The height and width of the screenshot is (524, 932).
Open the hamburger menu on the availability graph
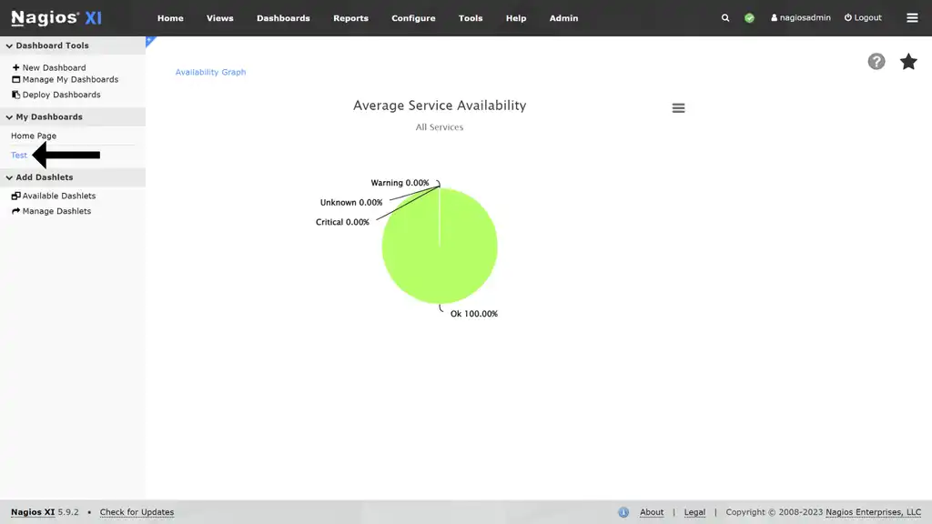[x=678, y=107]
